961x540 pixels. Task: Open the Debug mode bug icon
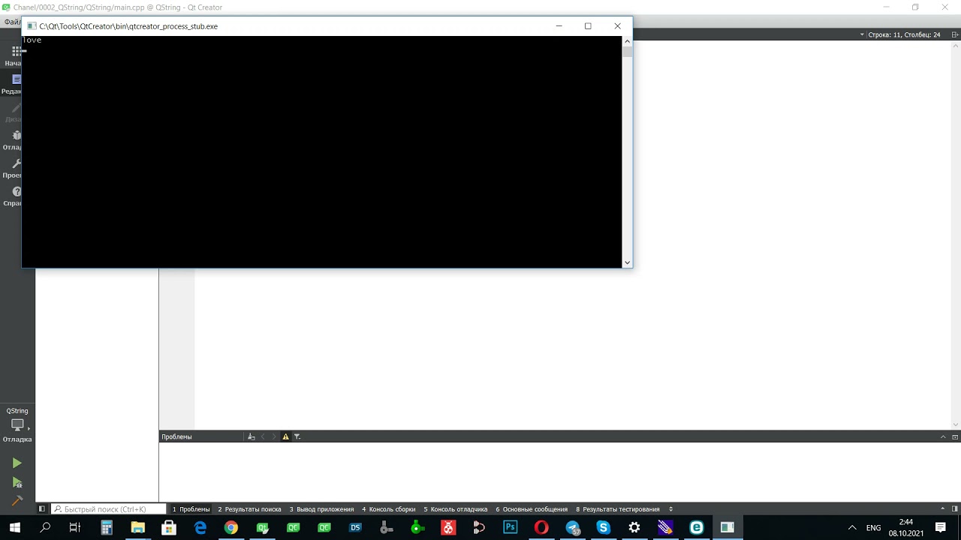[17, 136]
